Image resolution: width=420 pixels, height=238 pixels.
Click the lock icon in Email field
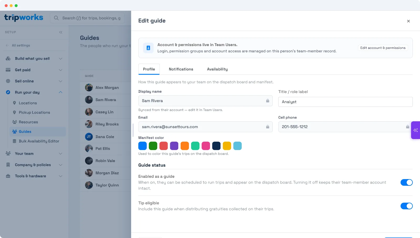coord(267,127)
